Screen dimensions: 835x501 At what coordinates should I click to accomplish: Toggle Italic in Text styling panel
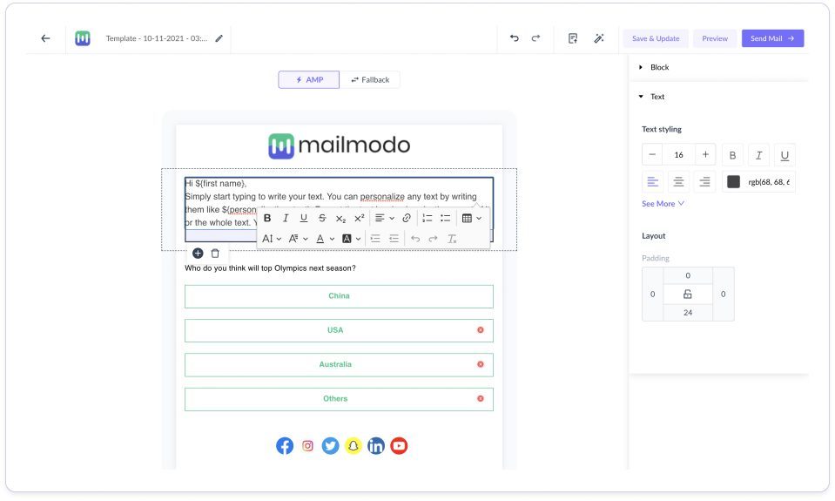[759, 155]
